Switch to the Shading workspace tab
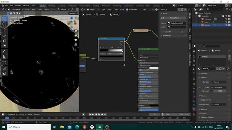232x130 pixels. coord(96,6)
